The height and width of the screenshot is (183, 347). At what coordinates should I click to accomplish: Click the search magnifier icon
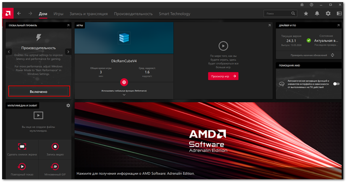pos(293,13)
